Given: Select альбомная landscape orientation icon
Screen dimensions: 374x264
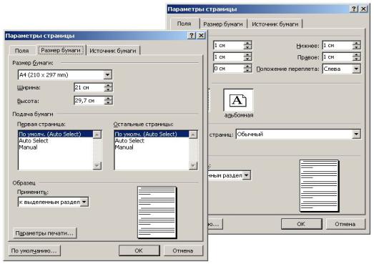Looking at the screenshot, I should [238, 100].
